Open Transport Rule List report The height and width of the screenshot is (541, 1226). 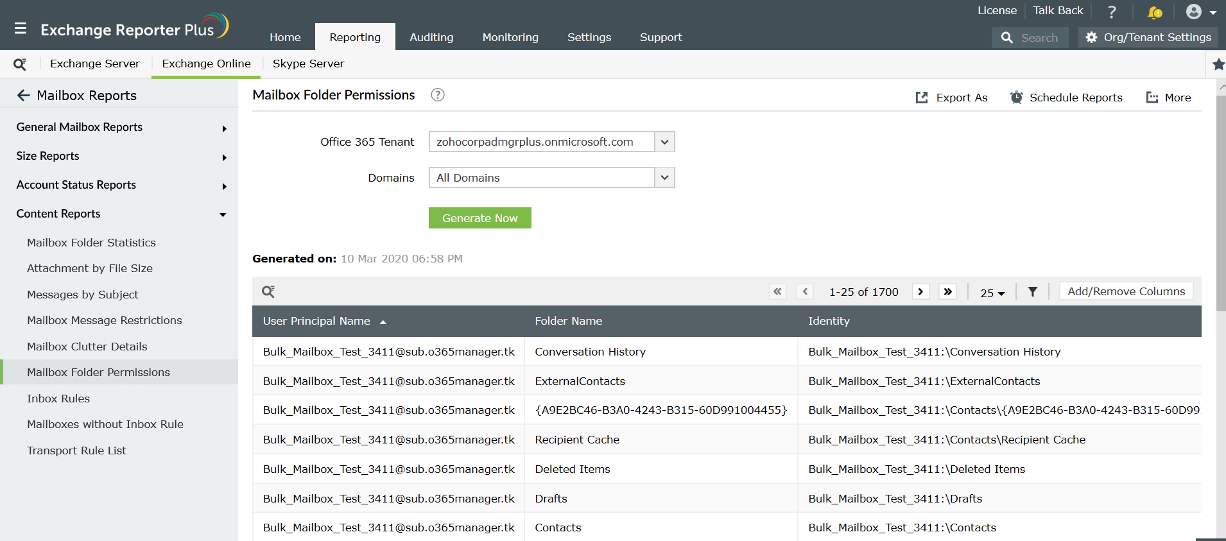[x=76, y=451]
